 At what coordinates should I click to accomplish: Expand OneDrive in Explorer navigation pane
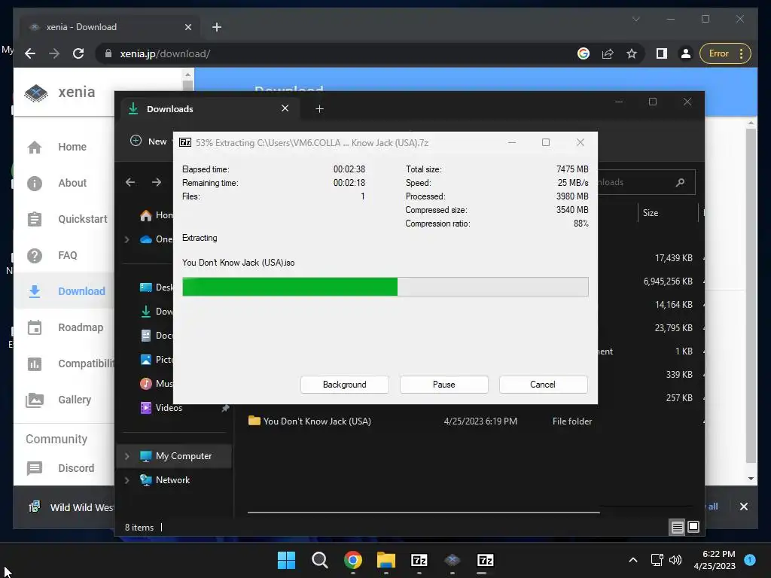pyautogui.click(x=126, y=239)
